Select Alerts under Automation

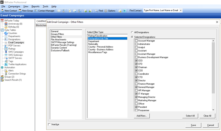pyautogui.click(x=11, y=71)
